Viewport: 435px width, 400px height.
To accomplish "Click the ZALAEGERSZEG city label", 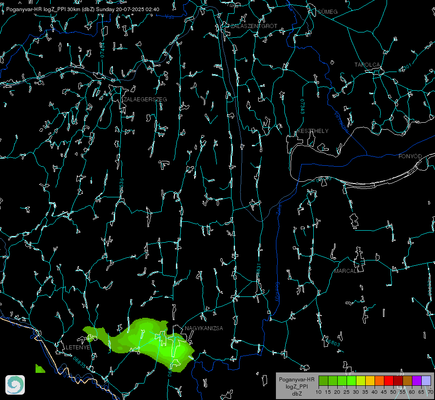I will coord(145,100).
